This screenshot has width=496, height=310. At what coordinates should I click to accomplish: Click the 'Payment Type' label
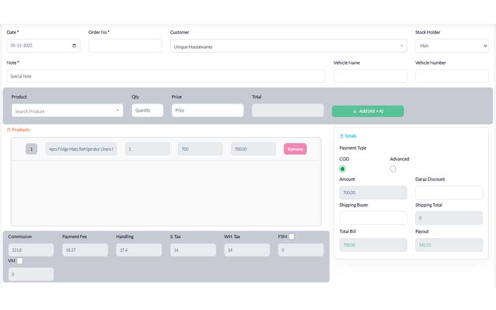pos(353,148)
